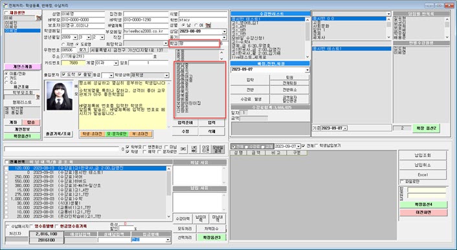This screenshot has width=457, height=250.
Task: Click the mobile payment (모바일 결제) button
Action: [217, 149]
